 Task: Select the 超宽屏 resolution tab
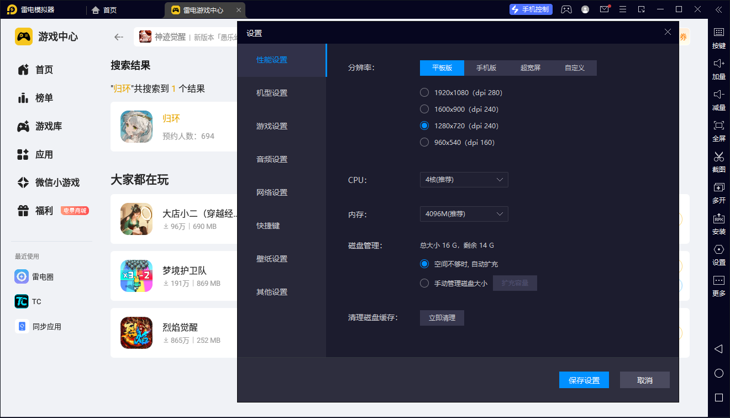[x=531, y=68]
